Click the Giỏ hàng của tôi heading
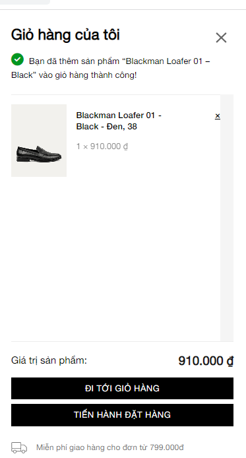246x458 pixels. coord(65,35)
